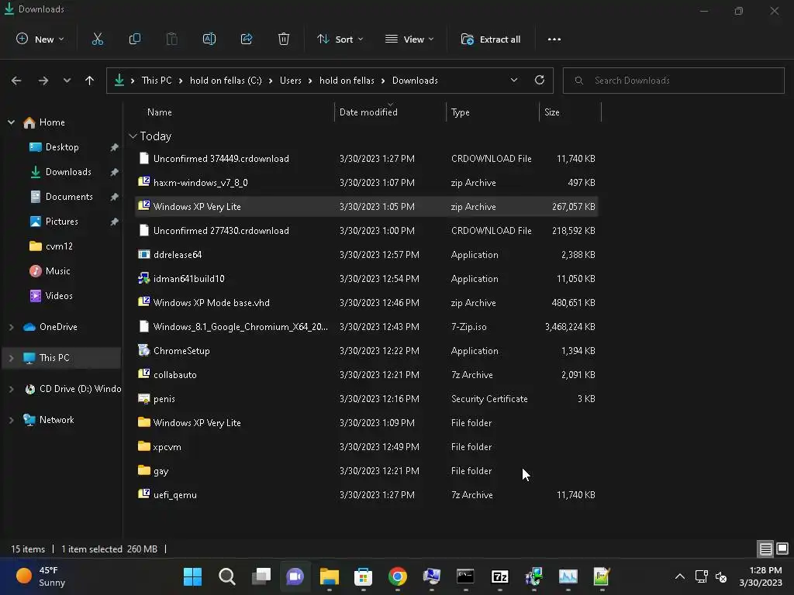The width and height of the screenshot is (794, 595).
Task: Click the Search Downloads field
Action: click(674, 81)
